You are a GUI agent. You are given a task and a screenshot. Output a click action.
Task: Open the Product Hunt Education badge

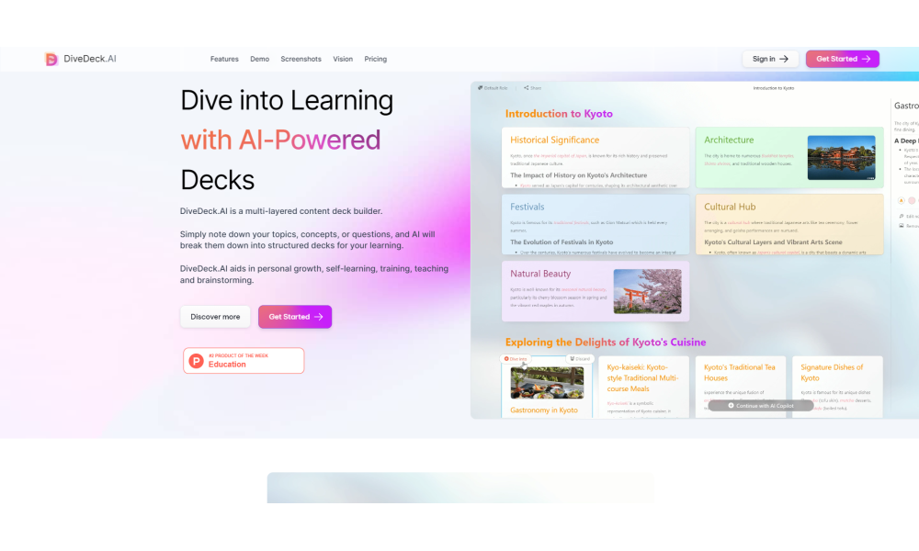tap(244, 361)
